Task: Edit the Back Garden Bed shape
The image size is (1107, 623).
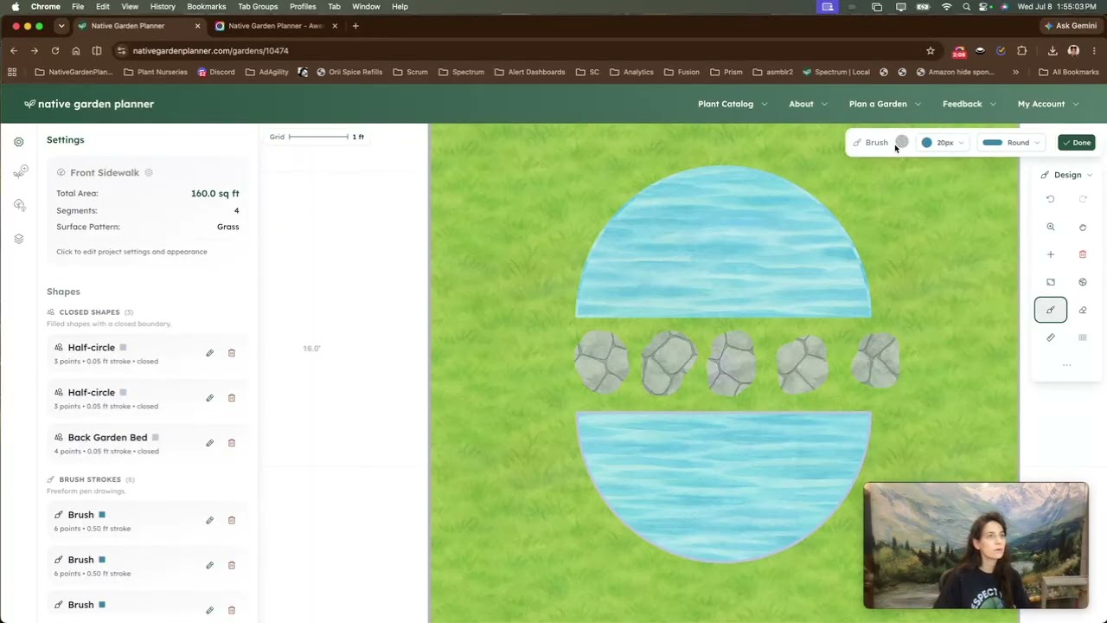Action: click(209, 443)
